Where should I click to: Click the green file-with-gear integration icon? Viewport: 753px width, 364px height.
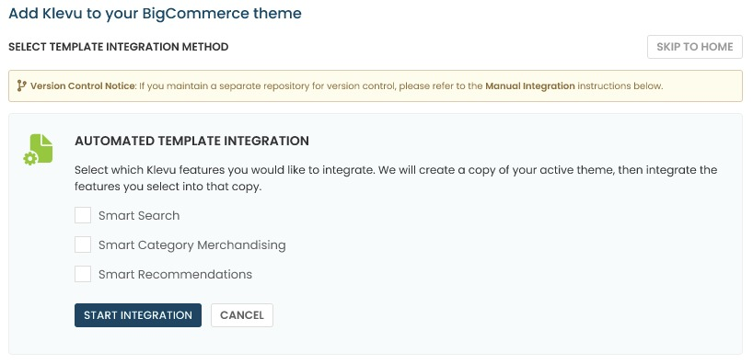[x=38, y=150]
